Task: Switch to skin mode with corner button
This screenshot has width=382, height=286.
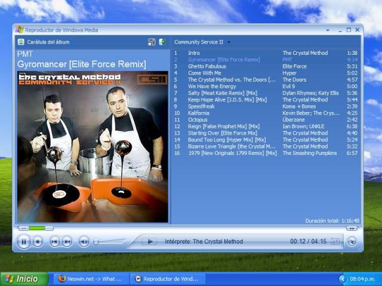Action: (352, 241)
